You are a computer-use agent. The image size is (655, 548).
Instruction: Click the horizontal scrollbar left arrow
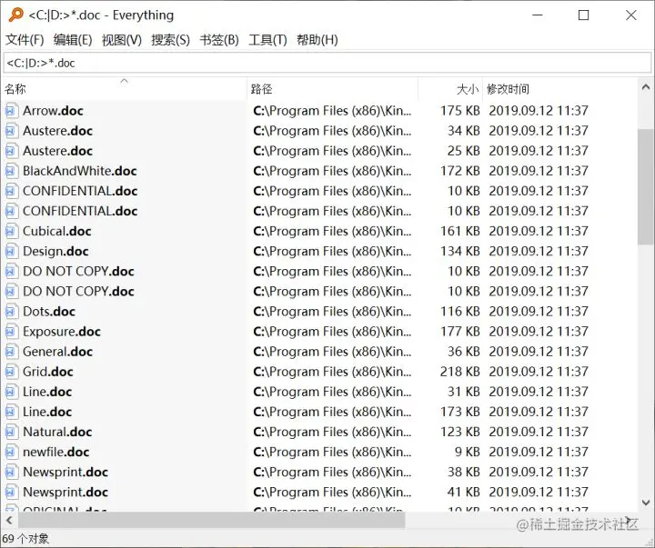coord(9,520)
